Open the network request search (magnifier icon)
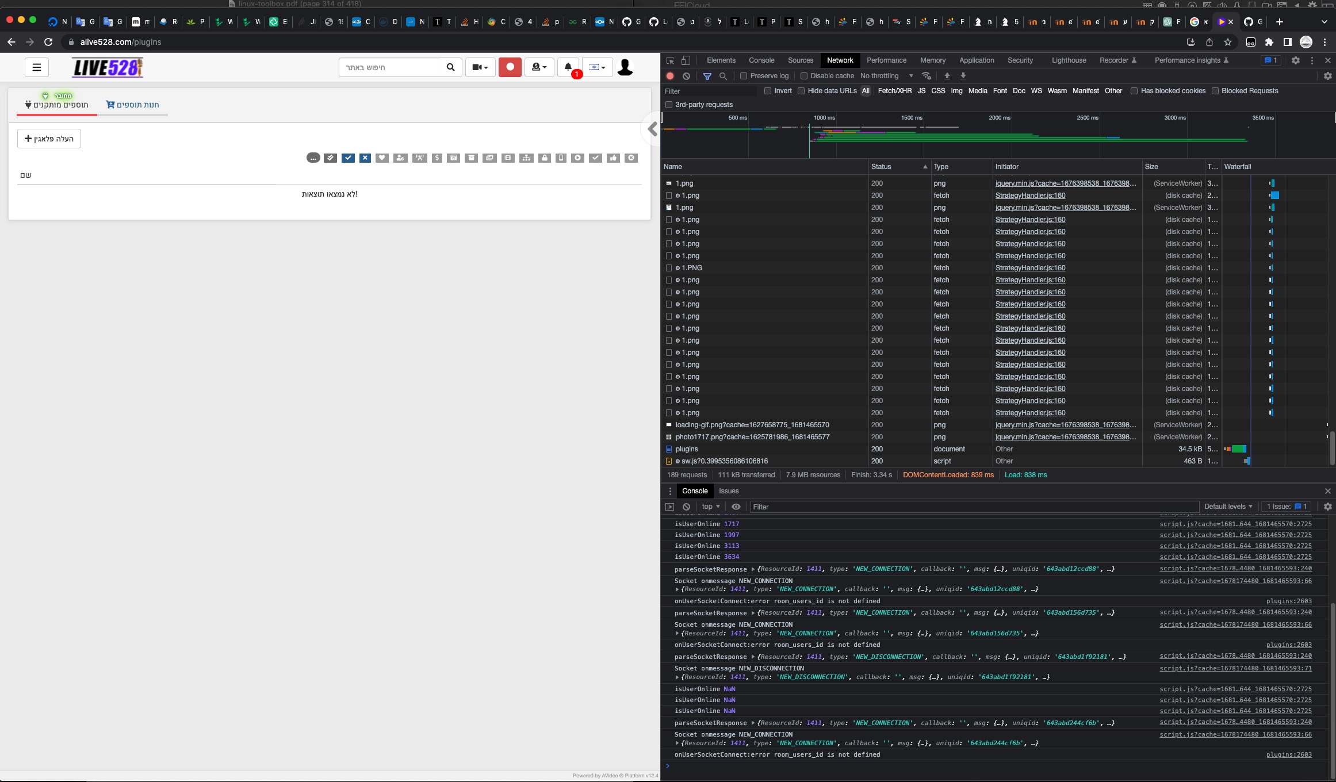Image resolution: width=1336 pixels, height=782 pixels. click(x=723, y=76)
